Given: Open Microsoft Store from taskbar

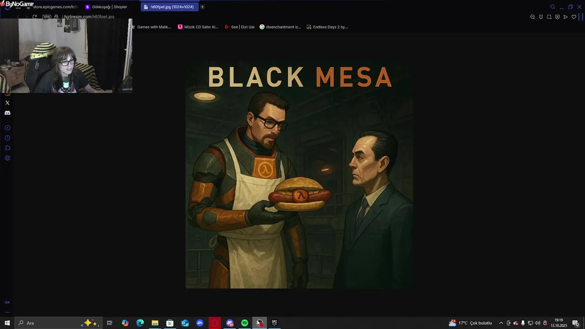Looking at the screenshot, I should (170, 323).
